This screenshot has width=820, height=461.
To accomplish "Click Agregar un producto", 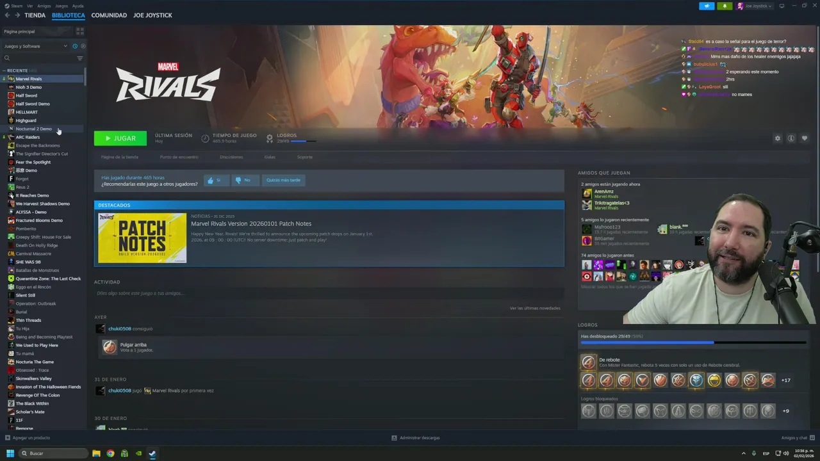I will pyautogui.click(x=28, y=438).
